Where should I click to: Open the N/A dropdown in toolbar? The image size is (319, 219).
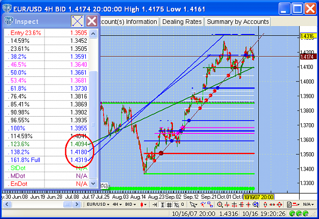tap(309, 204)
